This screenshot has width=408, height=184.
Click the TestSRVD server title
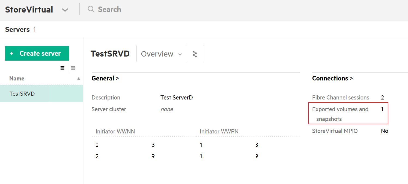110,54
